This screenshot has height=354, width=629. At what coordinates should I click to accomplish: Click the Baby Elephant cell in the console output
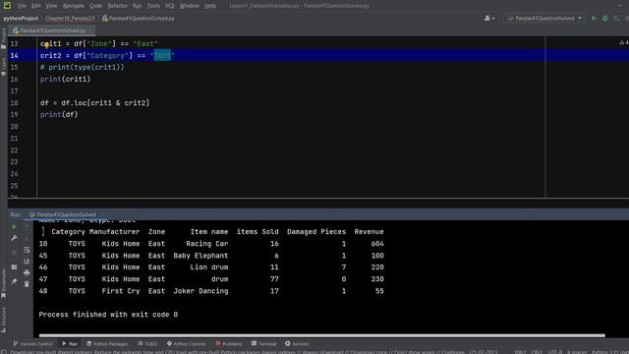(200, 256)
